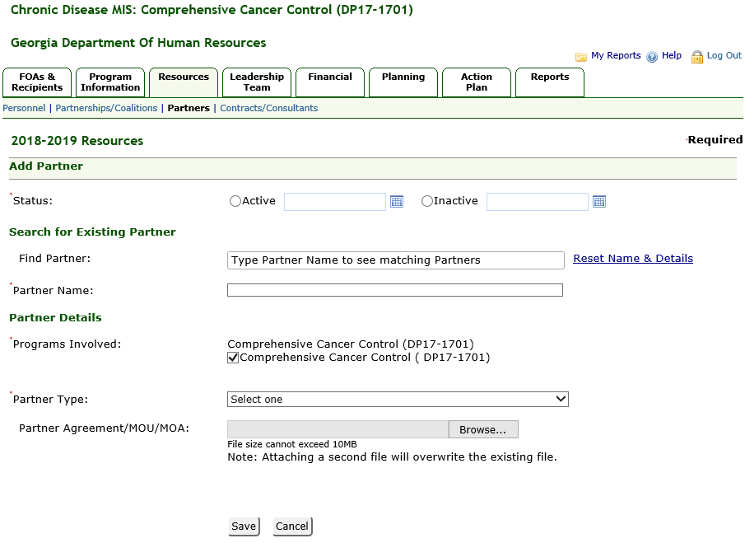Switch to the Action Plan tab
This screenshot has width=745, height=543.
[477, 82]
